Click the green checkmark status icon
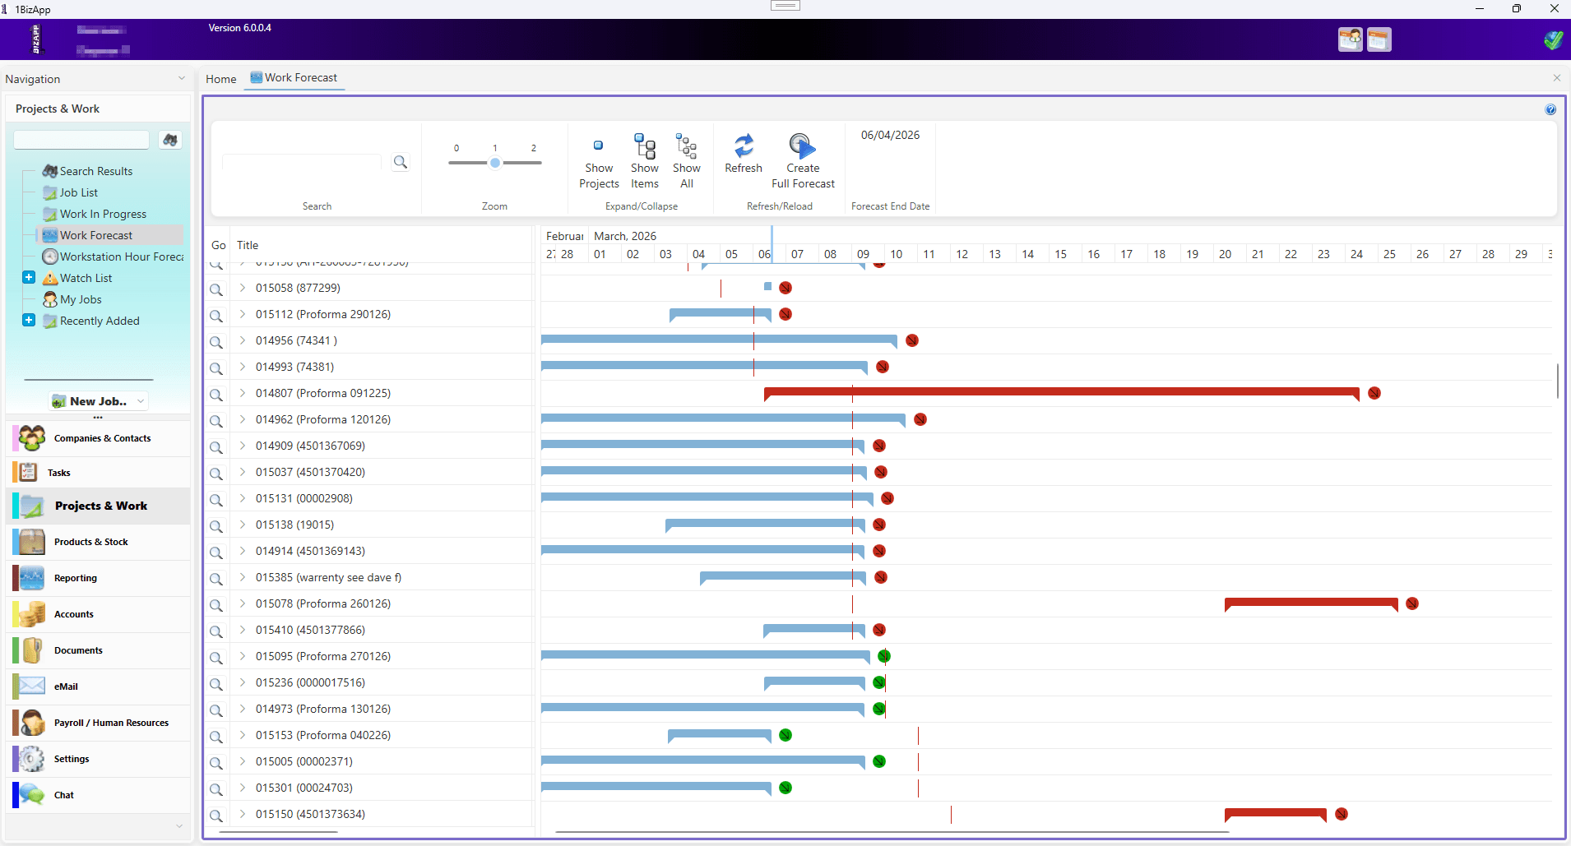The width and height of the screenshot is (1571, 846). point(1553,39)
